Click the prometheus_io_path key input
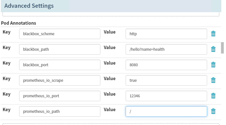The width and height of the screenshot is (226, 125). (60, 111)
